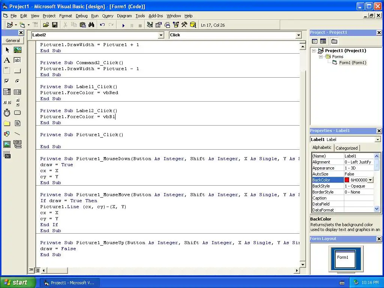The height and width of the screenshot is (288, 384).
Task: Select the VScrollBar control in the toolbox
Action: pyautogui.click(x=17, y=102)
